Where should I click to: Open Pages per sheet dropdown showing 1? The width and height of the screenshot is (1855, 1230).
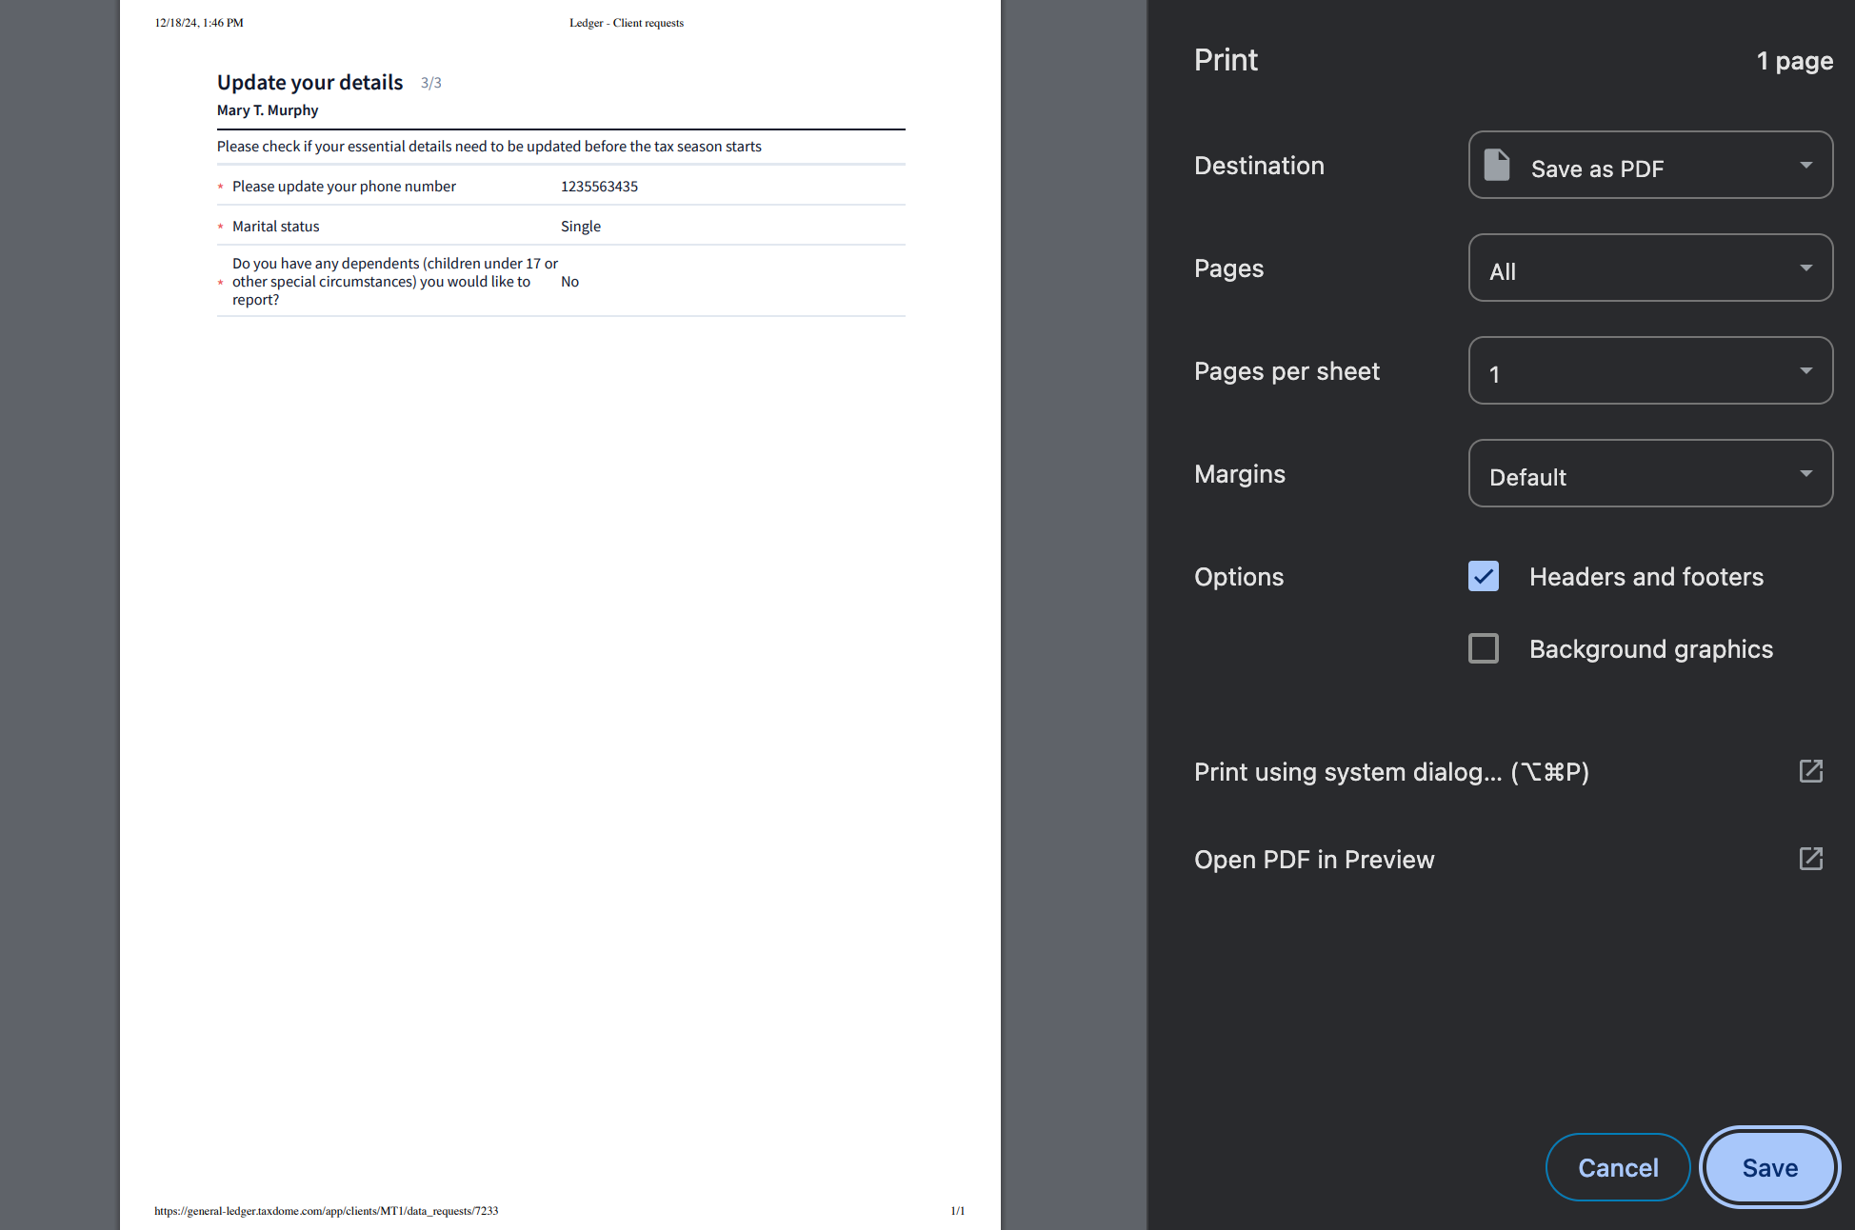click(x=1649, y=371)
